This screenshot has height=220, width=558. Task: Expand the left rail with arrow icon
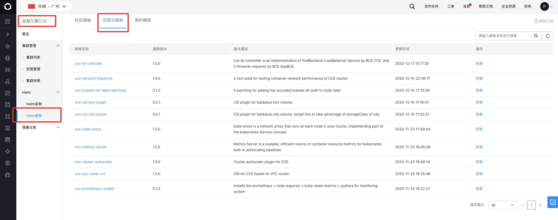point(8,34)
